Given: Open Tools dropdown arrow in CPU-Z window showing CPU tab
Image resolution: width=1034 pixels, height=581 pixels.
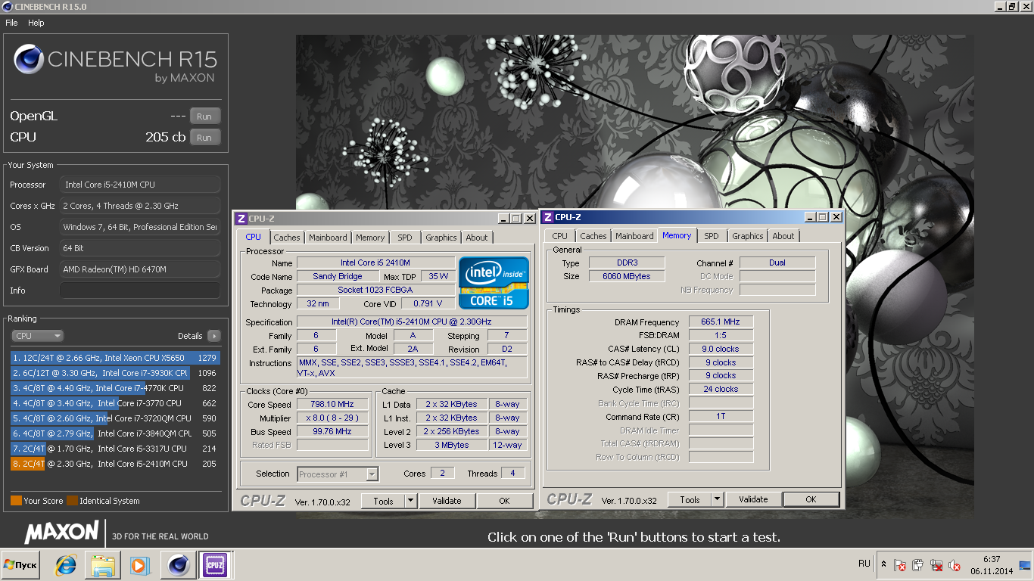Looking at the screenshot, I should pyautogui.click(x=410, y=501).
